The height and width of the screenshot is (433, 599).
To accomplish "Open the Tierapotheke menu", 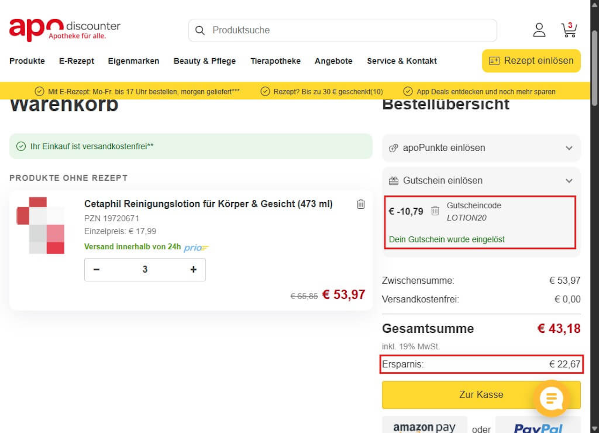I will (x=276, y=61).
